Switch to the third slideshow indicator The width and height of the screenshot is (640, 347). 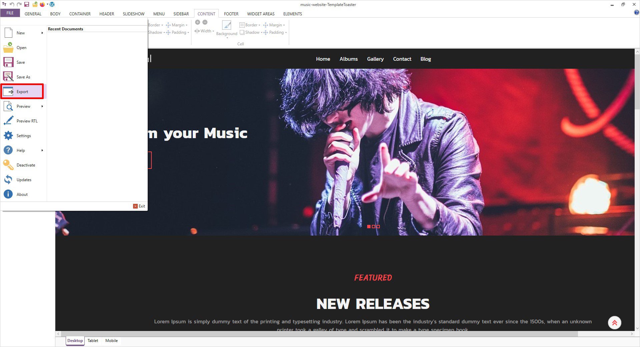378,227
